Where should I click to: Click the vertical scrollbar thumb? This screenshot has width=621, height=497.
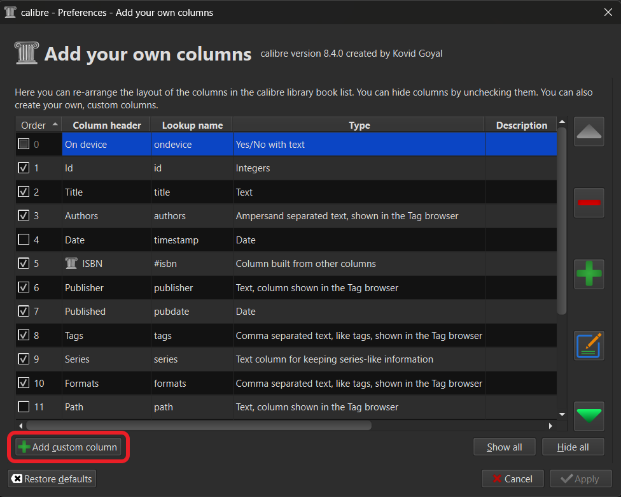pos(562,221)
